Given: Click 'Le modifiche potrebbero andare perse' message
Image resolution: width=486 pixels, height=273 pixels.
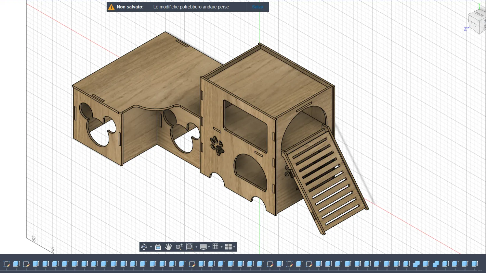Looking at the screenshot, I should tap(191, 7).
